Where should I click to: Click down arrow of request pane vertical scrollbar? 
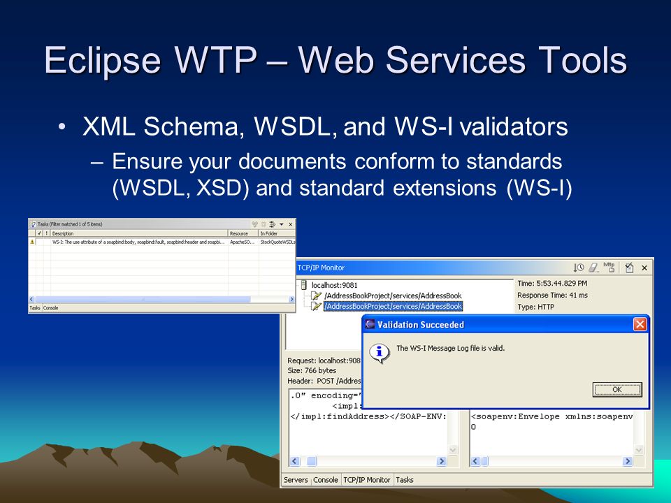pos(452,450)
